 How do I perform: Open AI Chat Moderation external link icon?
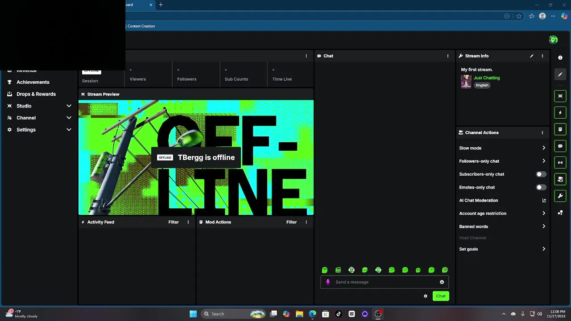[544, 201]
